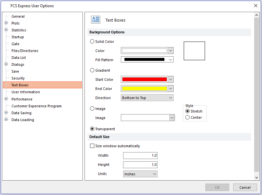Click the Cancel button
262x195 pixels.
245,187
